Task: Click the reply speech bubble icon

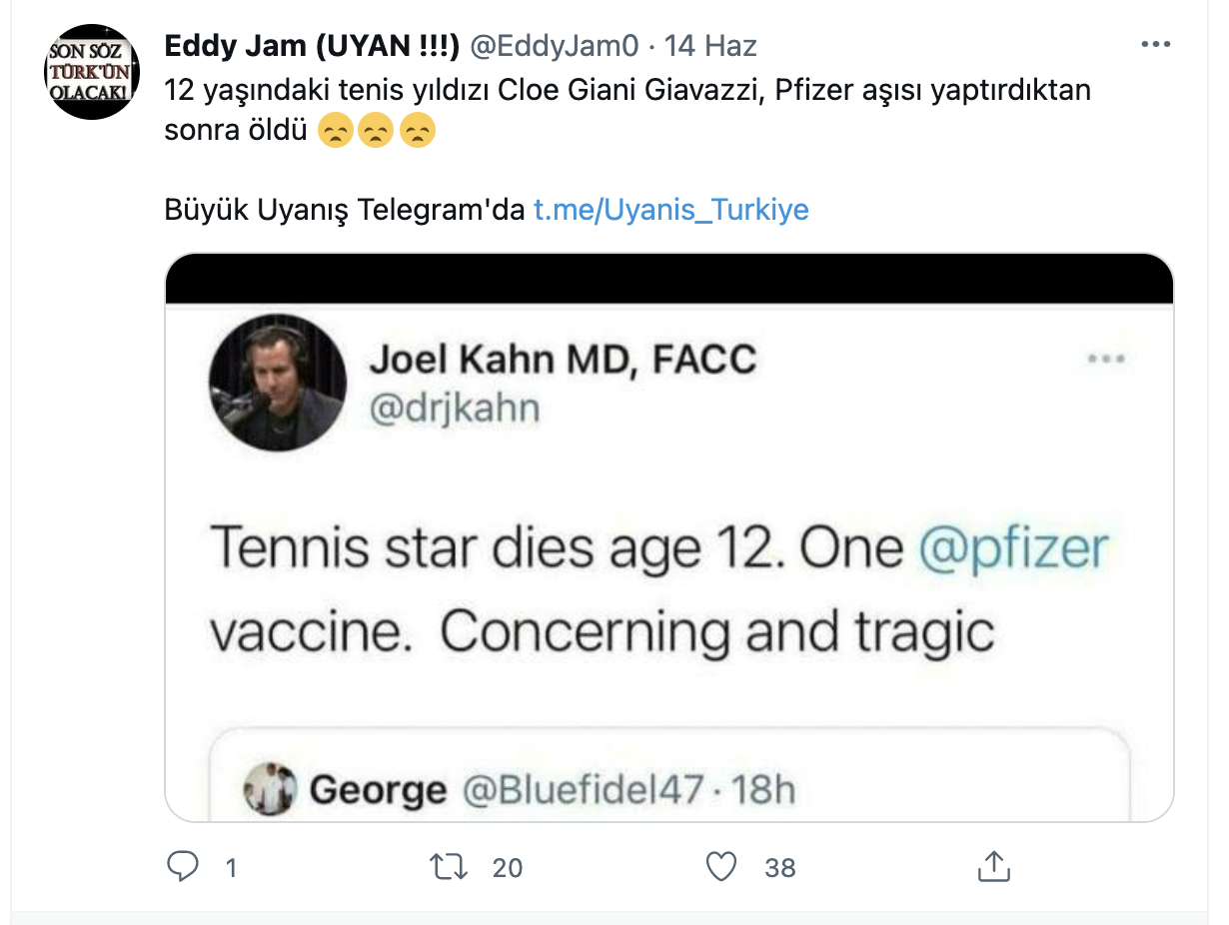Action: (x=183, y=867)
